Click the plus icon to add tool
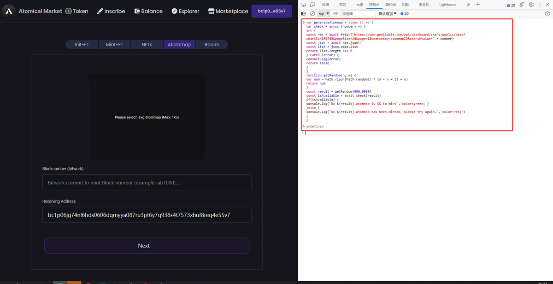The height and width of the screenshot is (284, 553). (478, 5)
